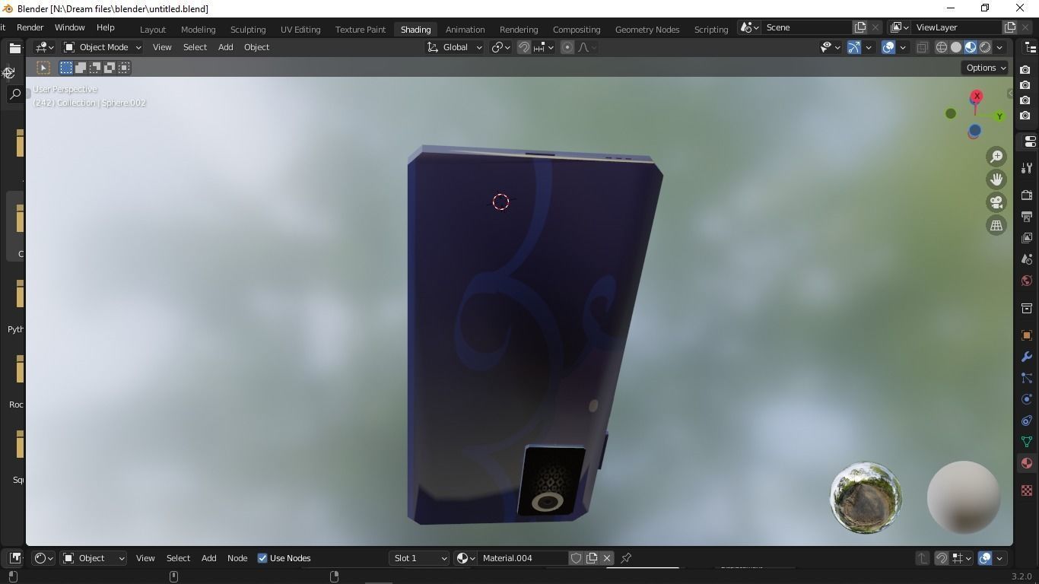Duplicate Material.004 with new material icon
The height and width of the screenshot is (584, 1039).
click(x=592, y=558)
